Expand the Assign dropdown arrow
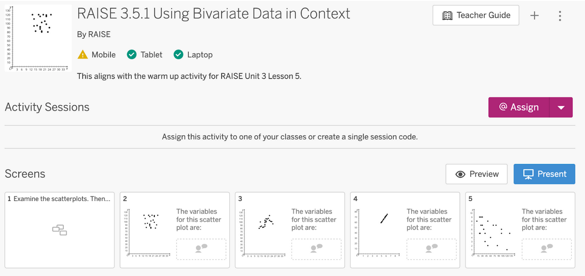The width and height of the screenshot is (585, 276). 561,108
